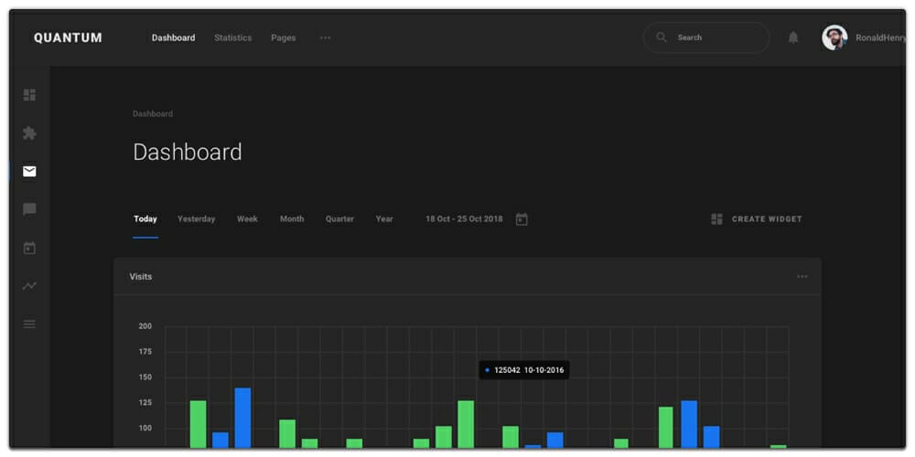
Task: Switch to the Quarter tab
Action: (339, 219)
